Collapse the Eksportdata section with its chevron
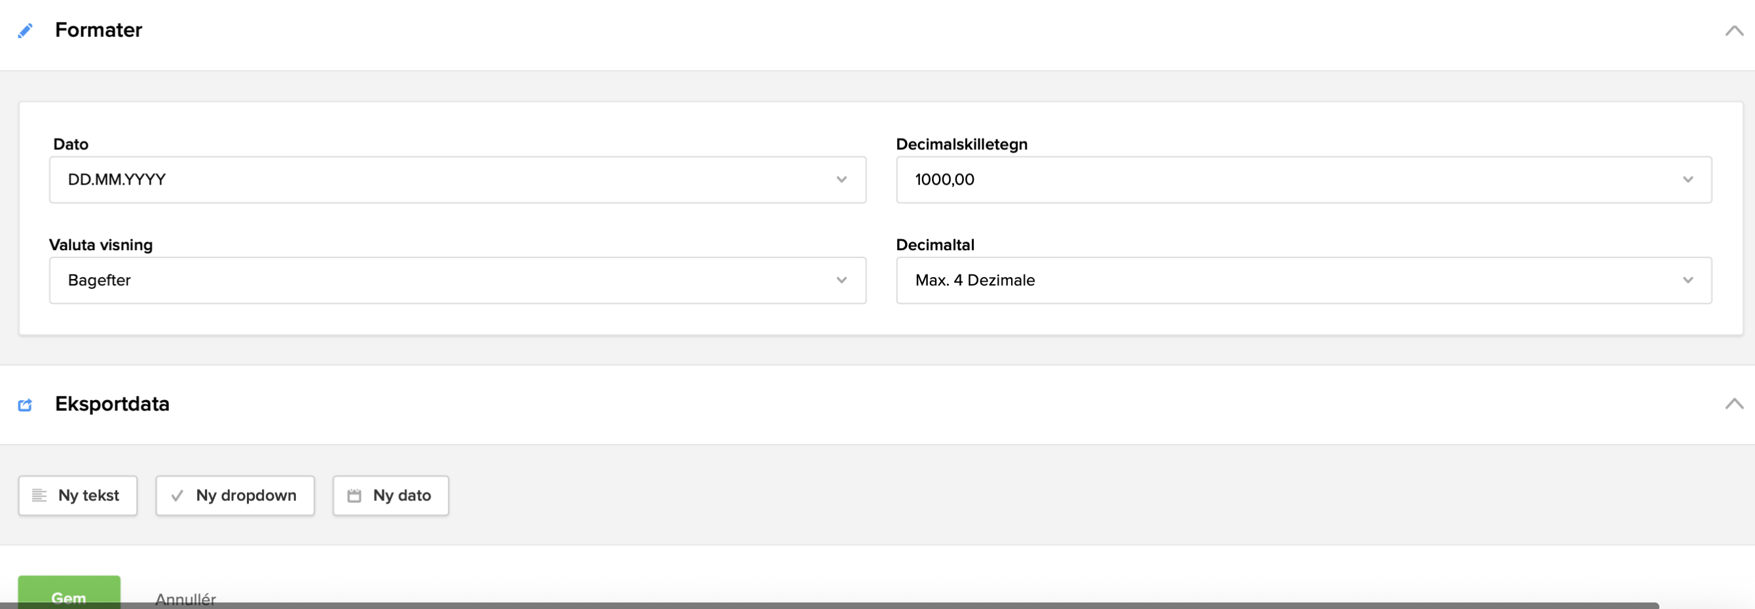This screenshot has width=1755, height=609. (1734, 404)
